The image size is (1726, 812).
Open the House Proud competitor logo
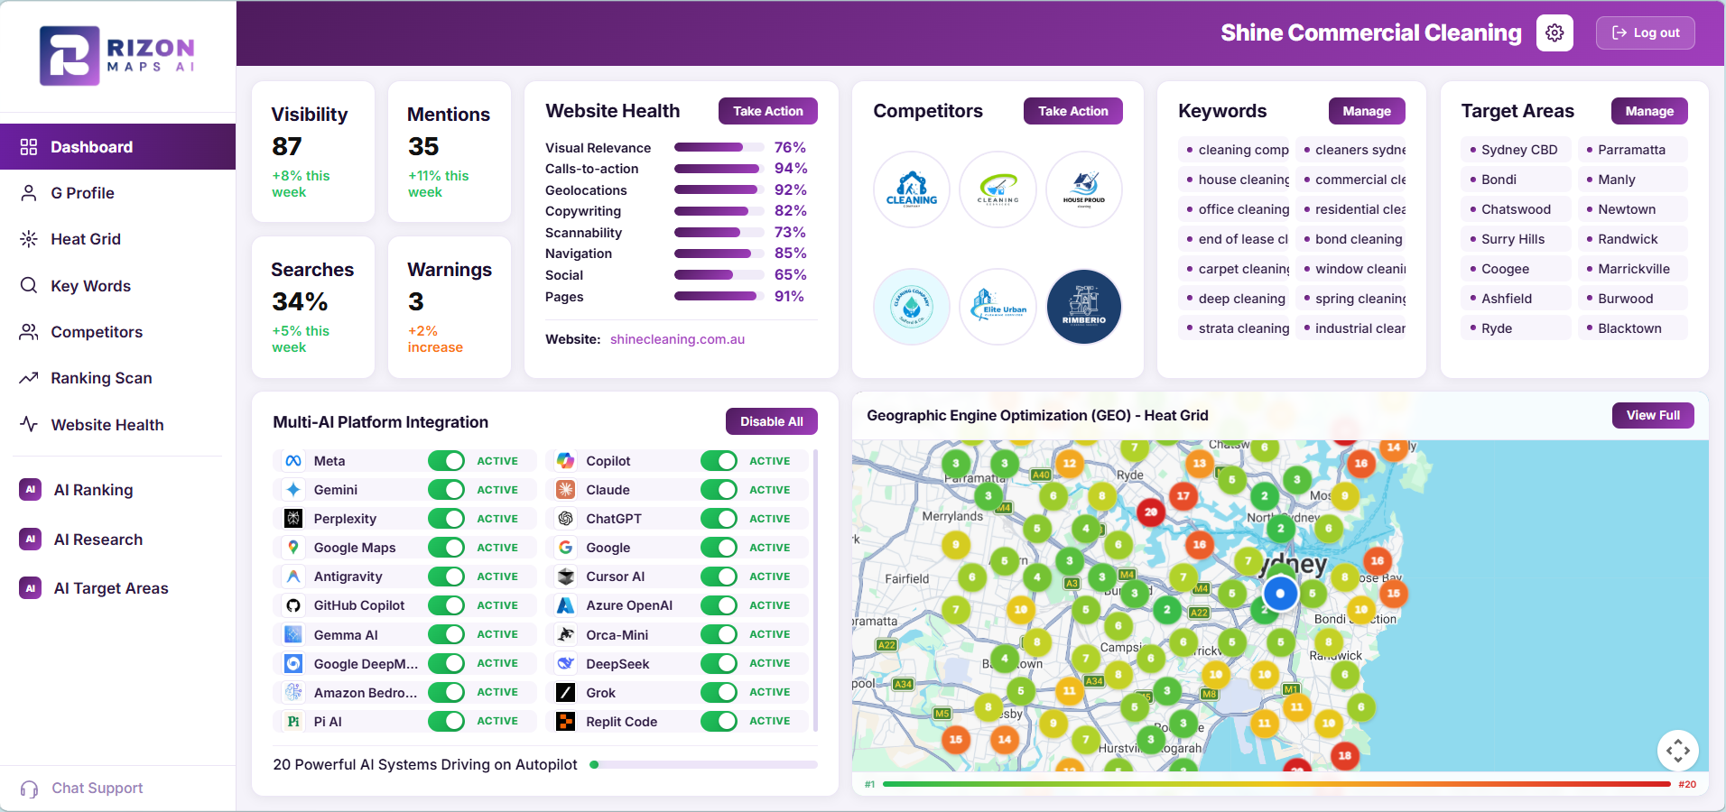[x=1084, y=189]
